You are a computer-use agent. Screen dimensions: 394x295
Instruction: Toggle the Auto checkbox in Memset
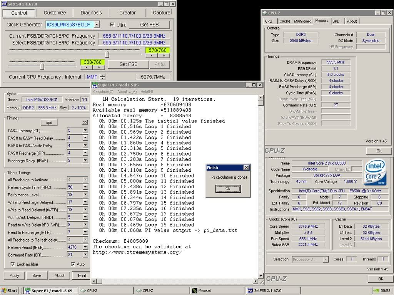click(73, 264)
